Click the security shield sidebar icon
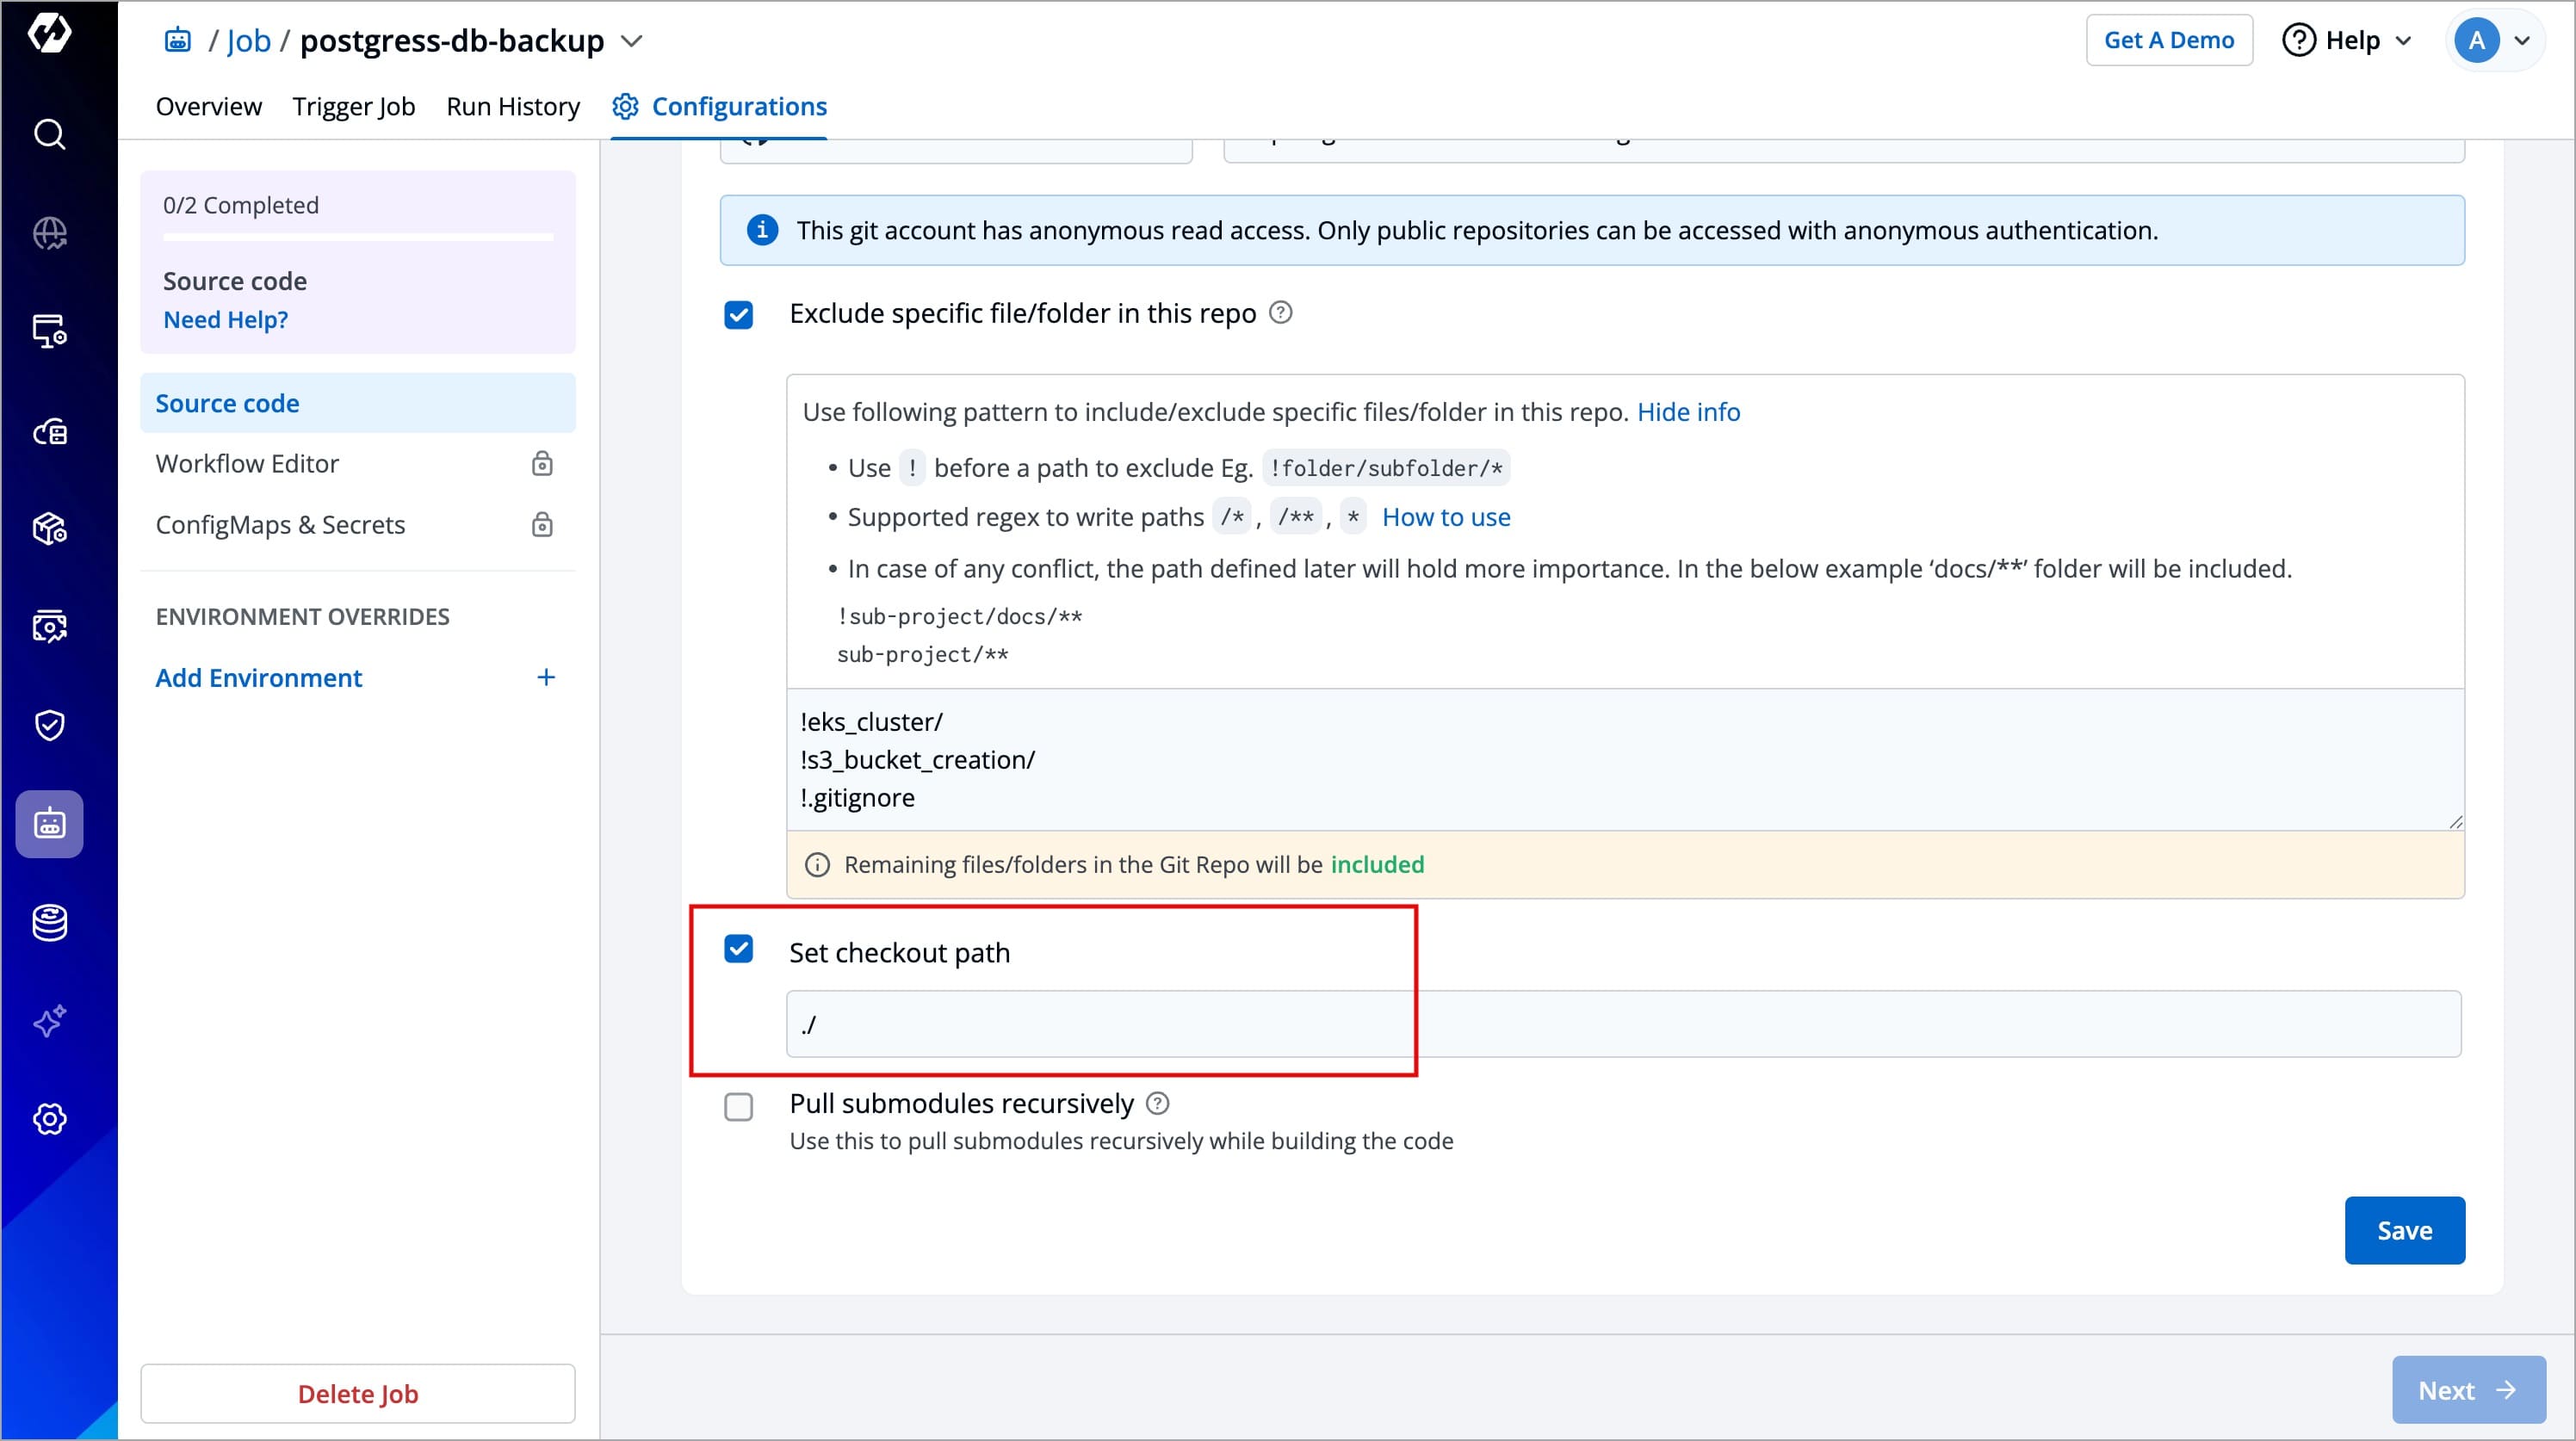 [x=49, y=725]
